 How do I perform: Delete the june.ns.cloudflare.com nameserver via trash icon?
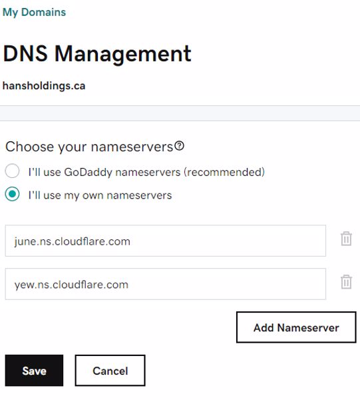(x=346, y=239)
